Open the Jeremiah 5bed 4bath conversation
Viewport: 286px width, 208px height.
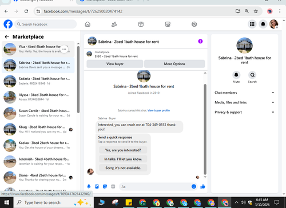tap(38, 161)
